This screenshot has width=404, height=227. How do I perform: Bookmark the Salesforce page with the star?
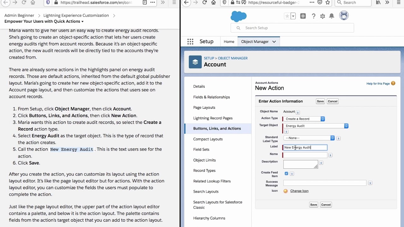click(328, 3)
